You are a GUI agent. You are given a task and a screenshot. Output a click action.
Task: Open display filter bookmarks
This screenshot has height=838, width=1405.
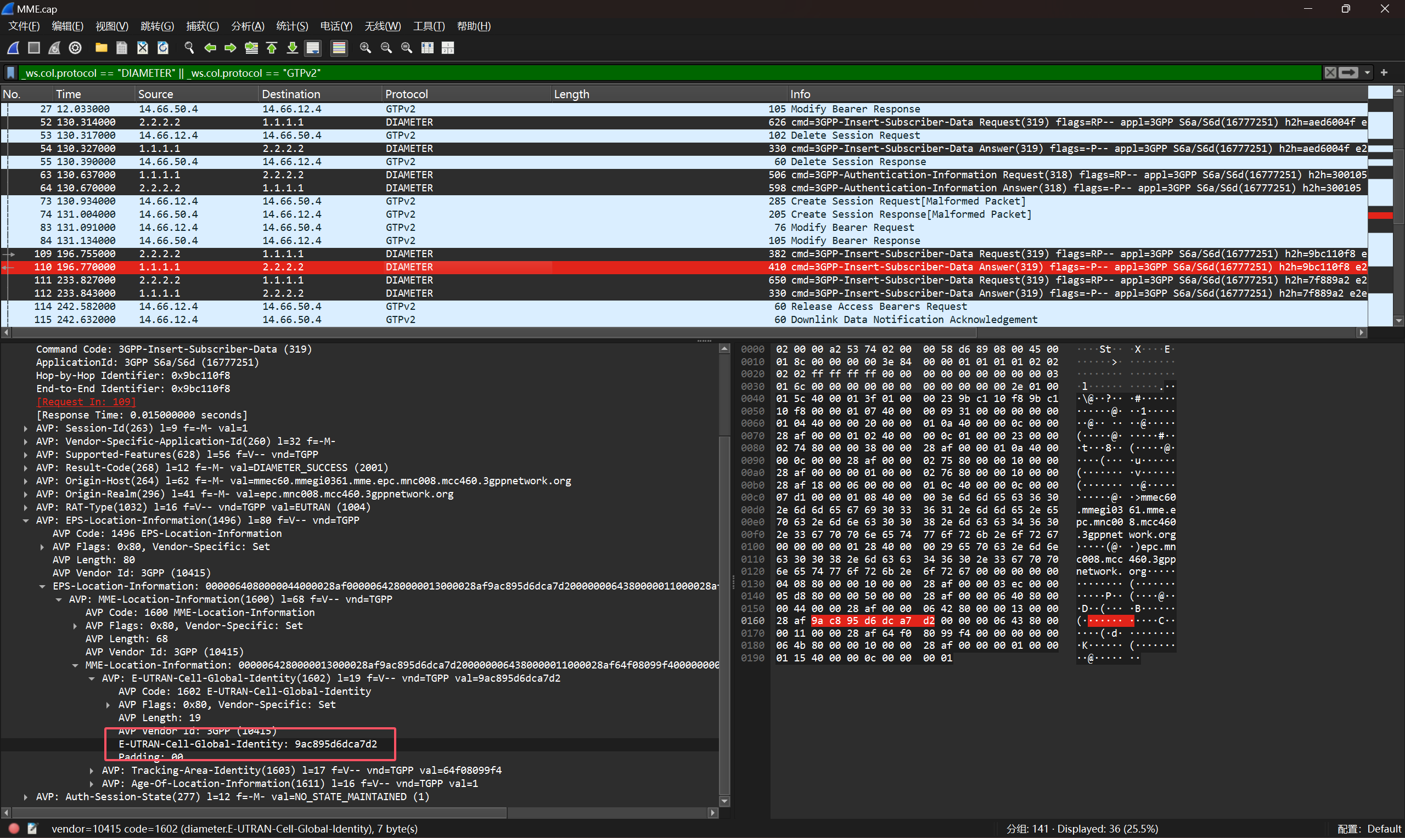(x=11, y=73)
